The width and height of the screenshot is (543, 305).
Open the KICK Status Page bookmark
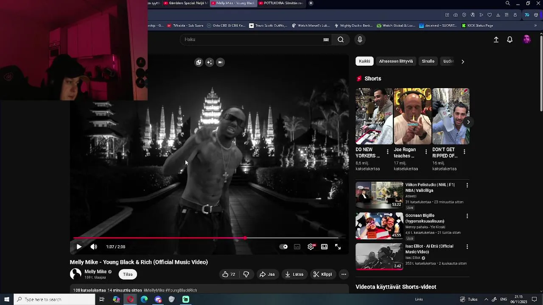[477, 25]
